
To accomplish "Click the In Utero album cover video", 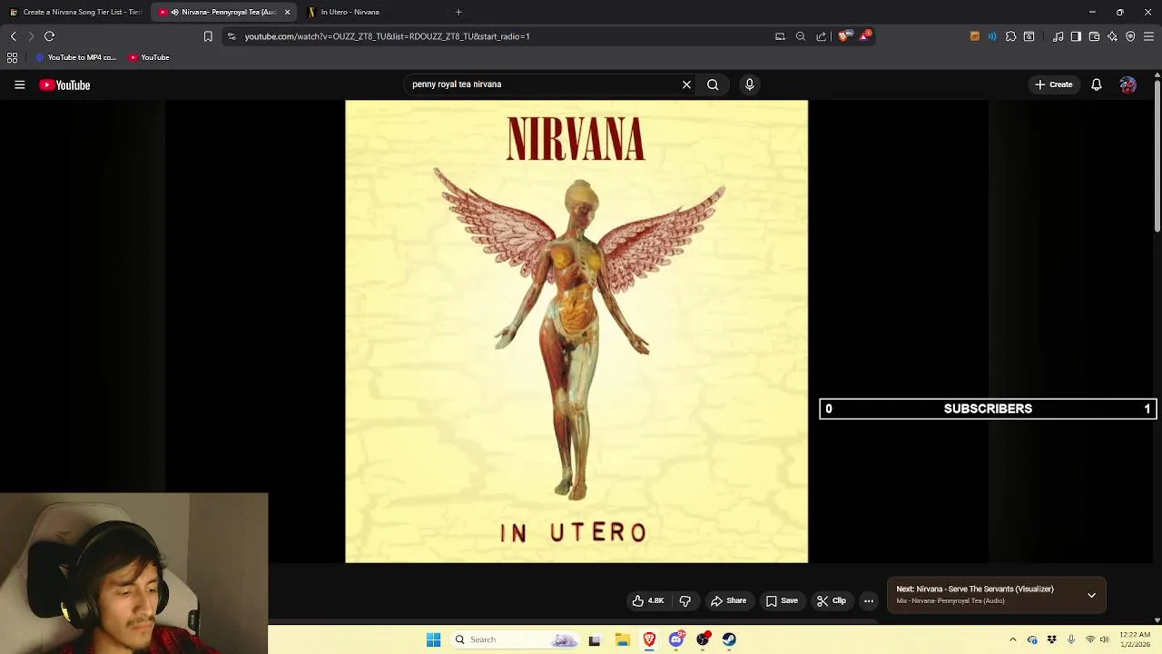I will click(x=576, y=332).
